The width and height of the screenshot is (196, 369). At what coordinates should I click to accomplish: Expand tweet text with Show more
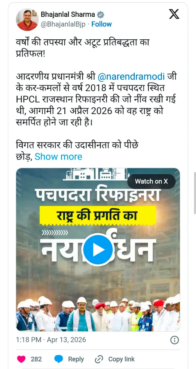pos(58,157)
